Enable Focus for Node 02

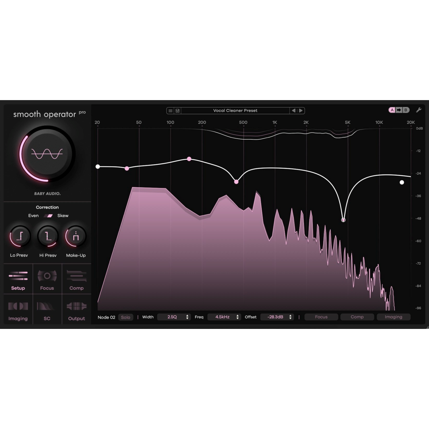pos(321,317)
